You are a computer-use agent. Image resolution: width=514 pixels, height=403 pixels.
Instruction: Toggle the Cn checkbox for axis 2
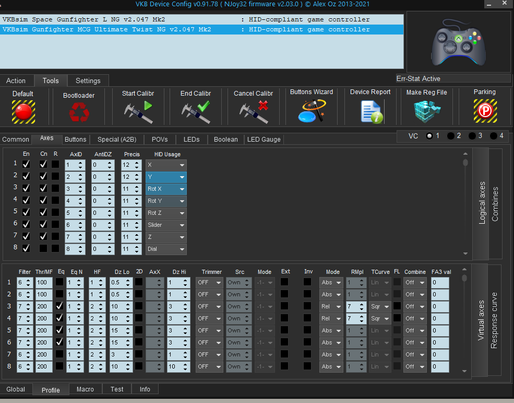click(x=43, y=176)
